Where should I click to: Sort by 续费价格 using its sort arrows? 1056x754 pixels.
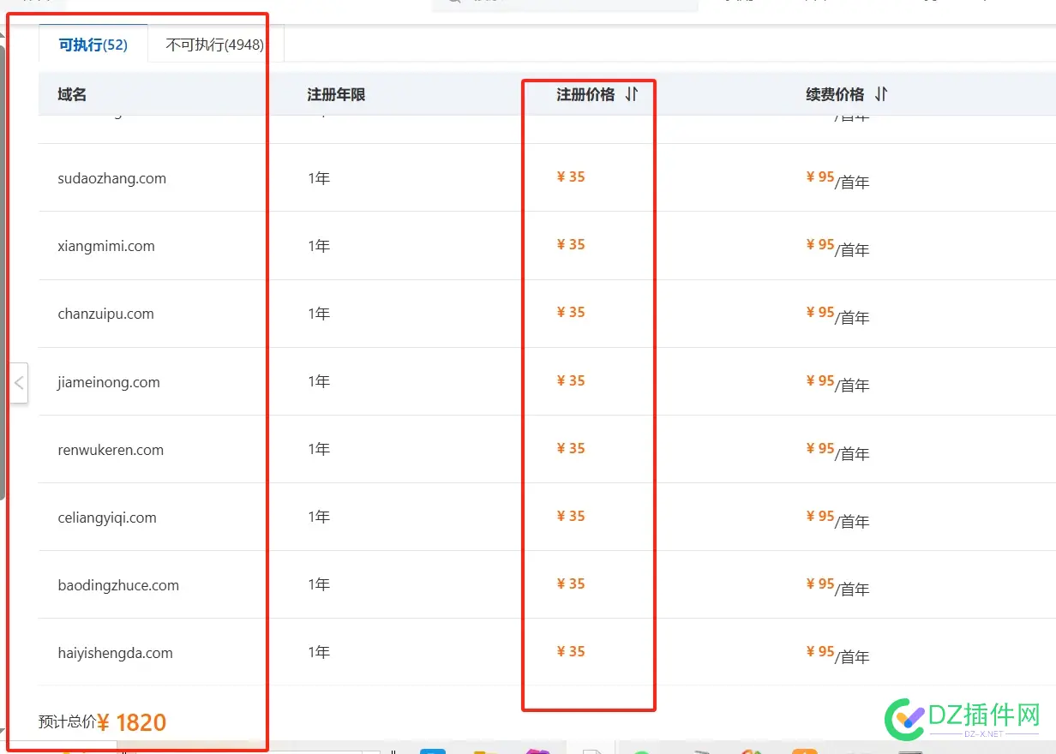(x=881, y=94)
